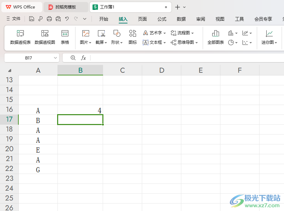Open the Picture (图片) dropdown arrow
This screenshot has width=284, height=211.
pos(90,43)
